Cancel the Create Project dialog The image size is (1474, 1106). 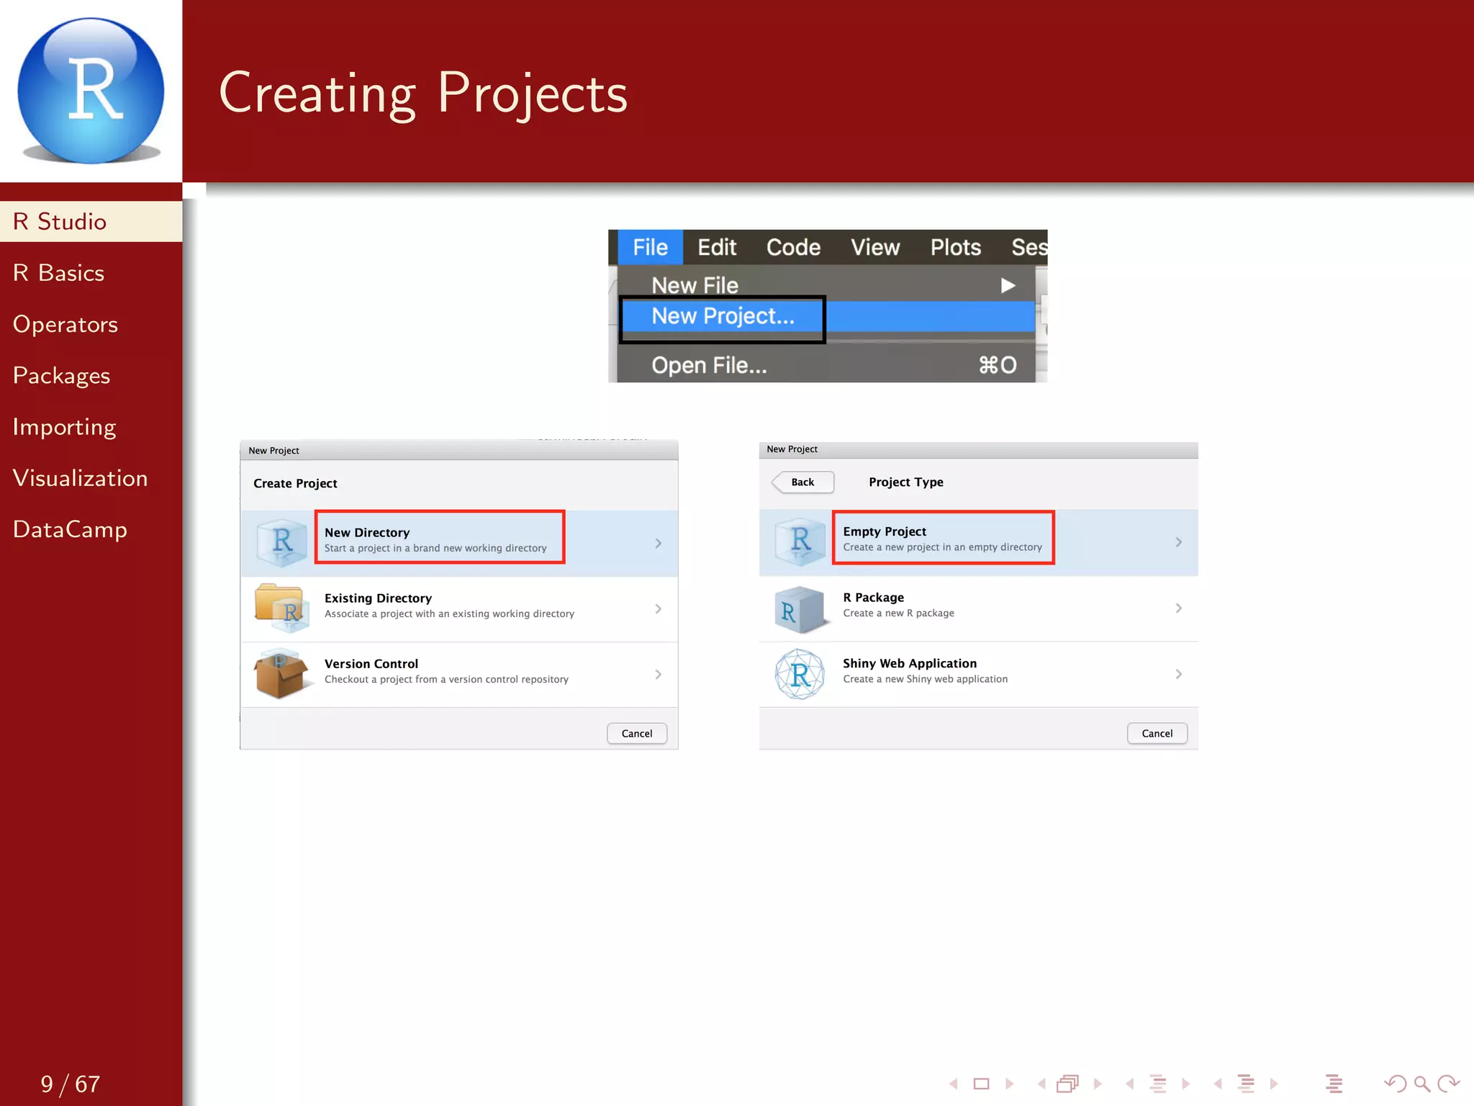pos(636,733)
